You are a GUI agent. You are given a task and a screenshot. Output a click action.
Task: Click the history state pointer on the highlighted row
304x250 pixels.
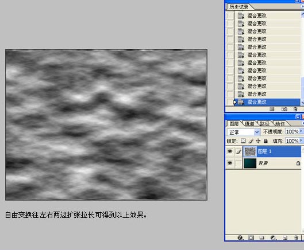(235, 102)
